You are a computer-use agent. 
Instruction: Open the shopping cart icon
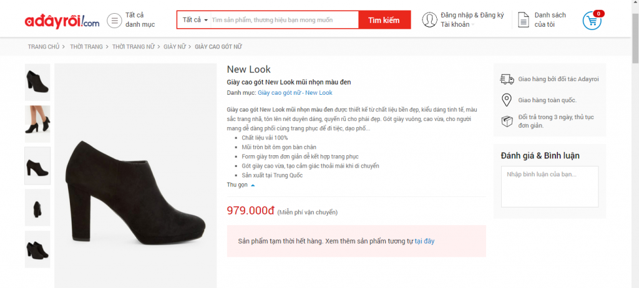pyautogui.click(x=591, y=21)
